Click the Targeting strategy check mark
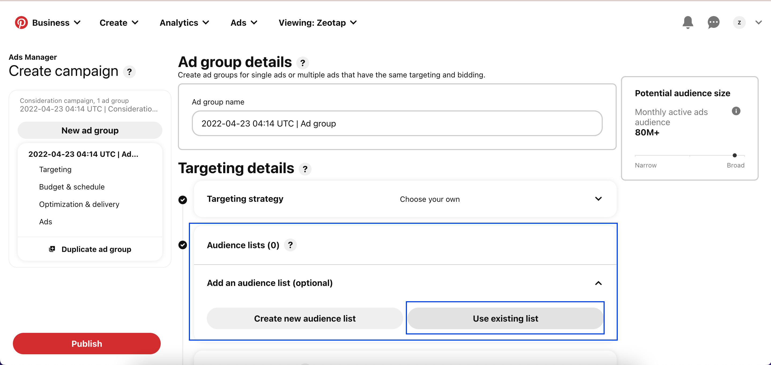This screenshot has width=771, height=365. click(183, 200)
